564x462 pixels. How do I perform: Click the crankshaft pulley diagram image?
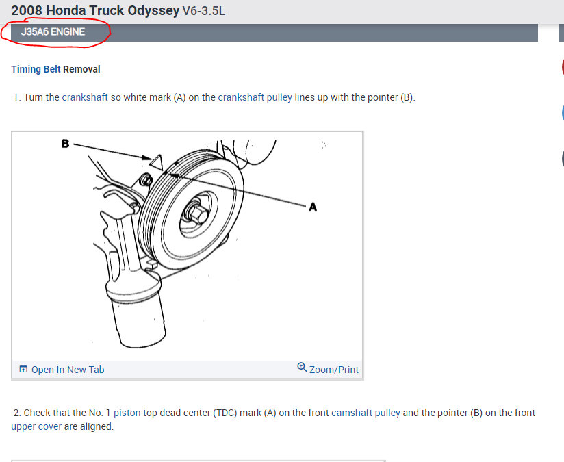tap(187, 246)
